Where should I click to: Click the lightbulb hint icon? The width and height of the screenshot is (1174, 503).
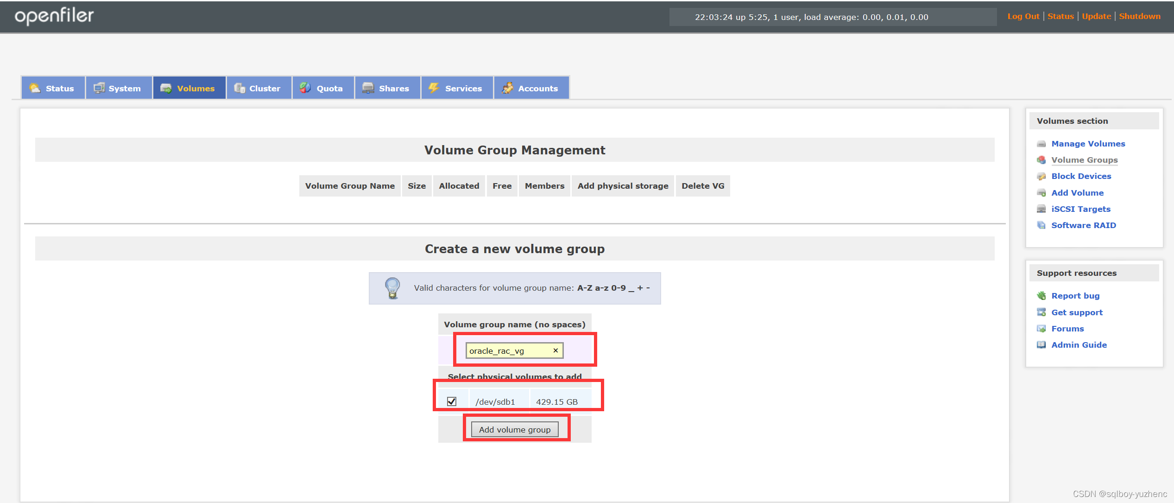pos(392,288)
